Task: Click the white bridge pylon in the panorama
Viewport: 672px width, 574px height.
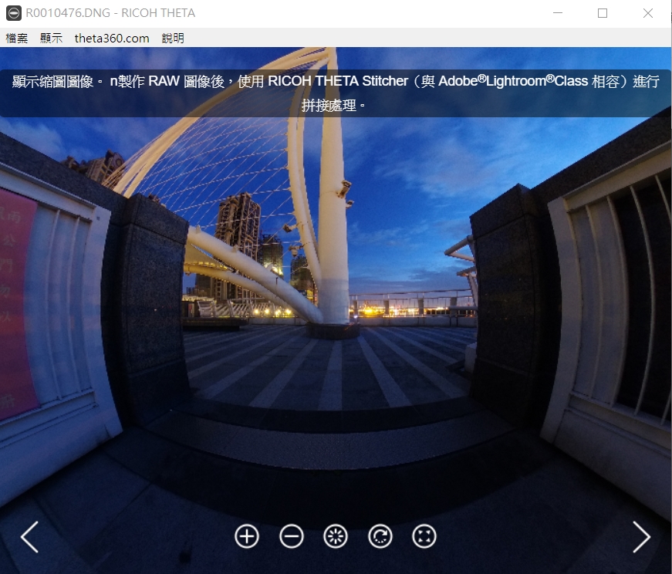Action: [334, 231]
